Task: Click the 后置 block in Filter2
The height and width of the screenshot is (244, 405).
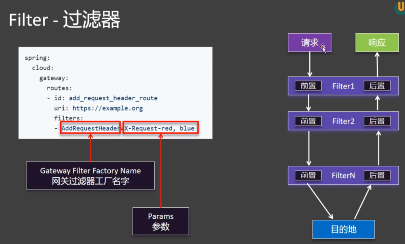Action: tap(377, 121)
